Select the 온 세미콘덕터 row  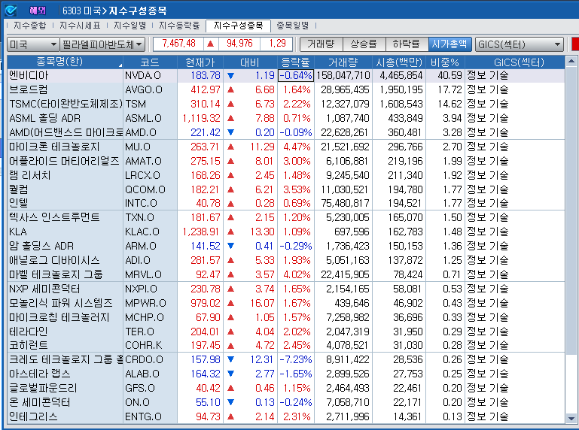286,402
